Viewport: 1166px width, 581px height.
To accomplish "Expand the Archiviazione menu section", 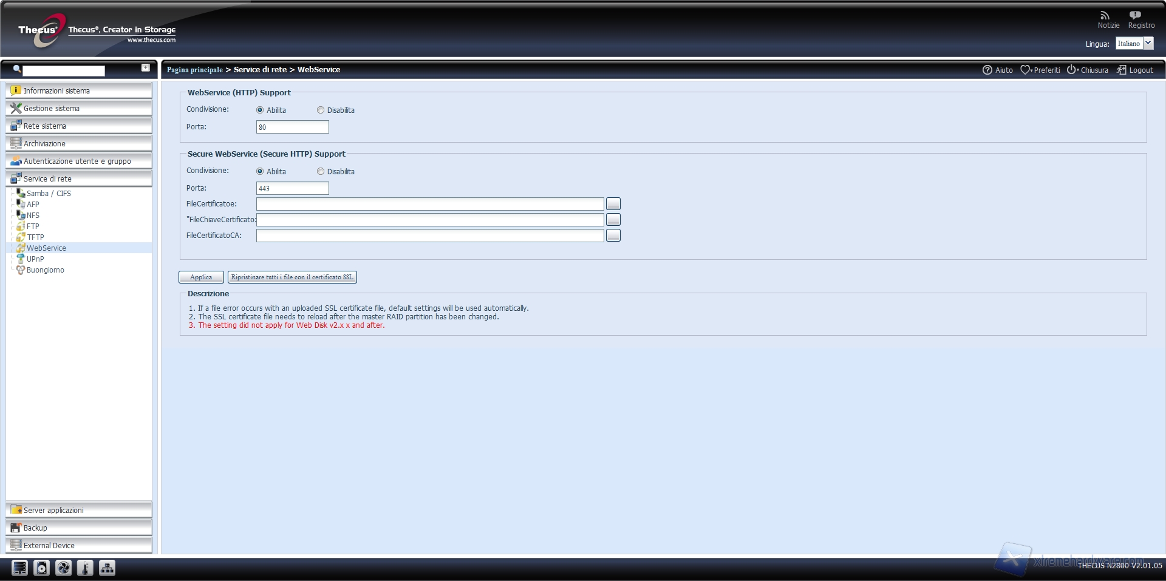I will coord(79,143).
